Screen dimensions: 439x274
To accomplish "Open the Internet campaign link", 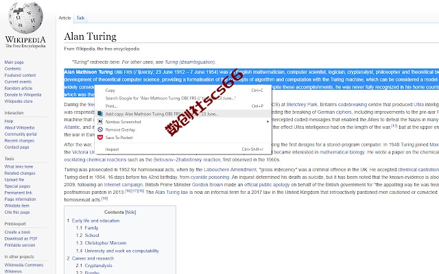I will pos(123,184).
